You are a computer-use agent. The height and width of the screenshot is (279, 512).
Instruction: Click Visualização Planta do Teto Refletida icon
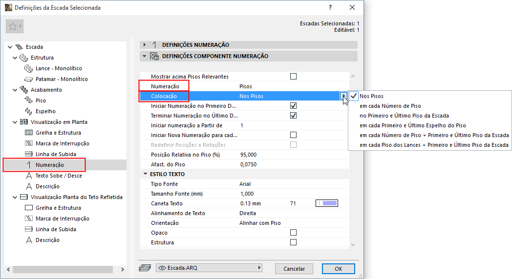pos(24,197)
